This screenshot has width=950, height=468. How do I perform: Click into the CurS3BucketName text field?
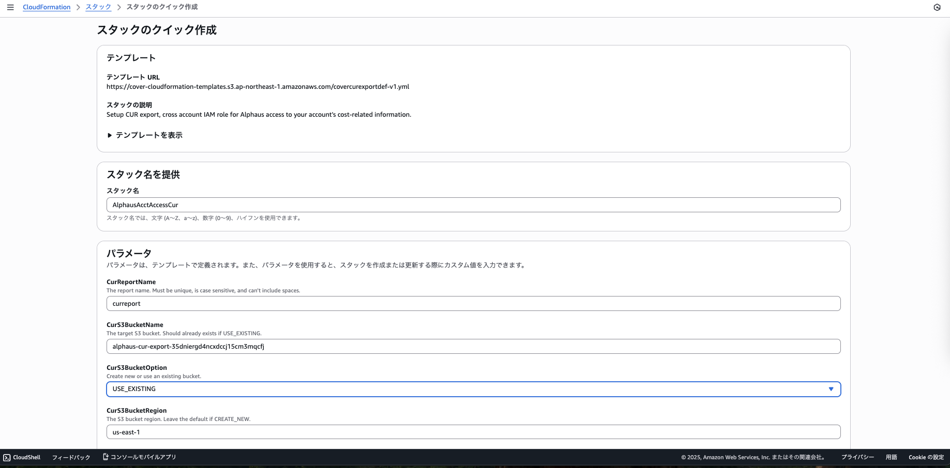point(473,347)
